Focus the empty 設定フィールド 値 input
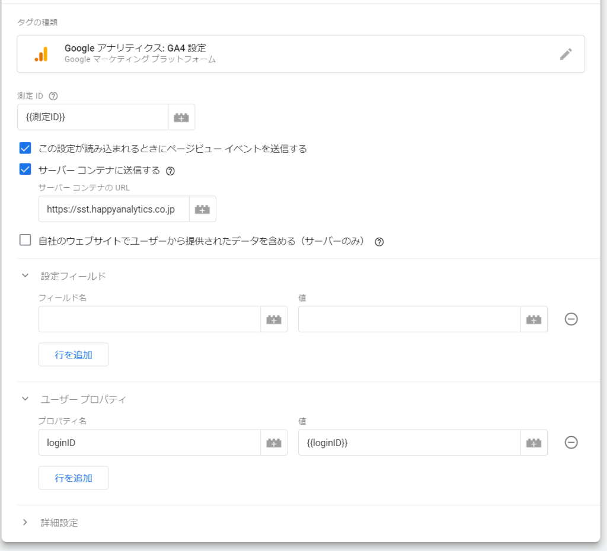The width and height of the screenshot is (607, 551). click(409, 319)
